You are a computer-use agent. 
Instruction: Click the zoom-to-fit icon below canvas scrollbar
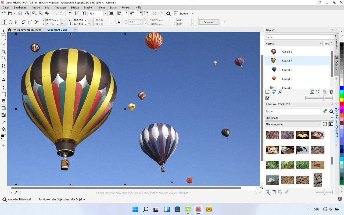[x=262, y=188]
